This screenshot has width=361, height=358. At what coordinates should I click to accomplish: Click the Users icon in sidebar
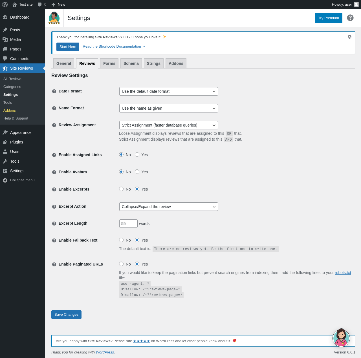pyautogui.click(x=5, y=152)
